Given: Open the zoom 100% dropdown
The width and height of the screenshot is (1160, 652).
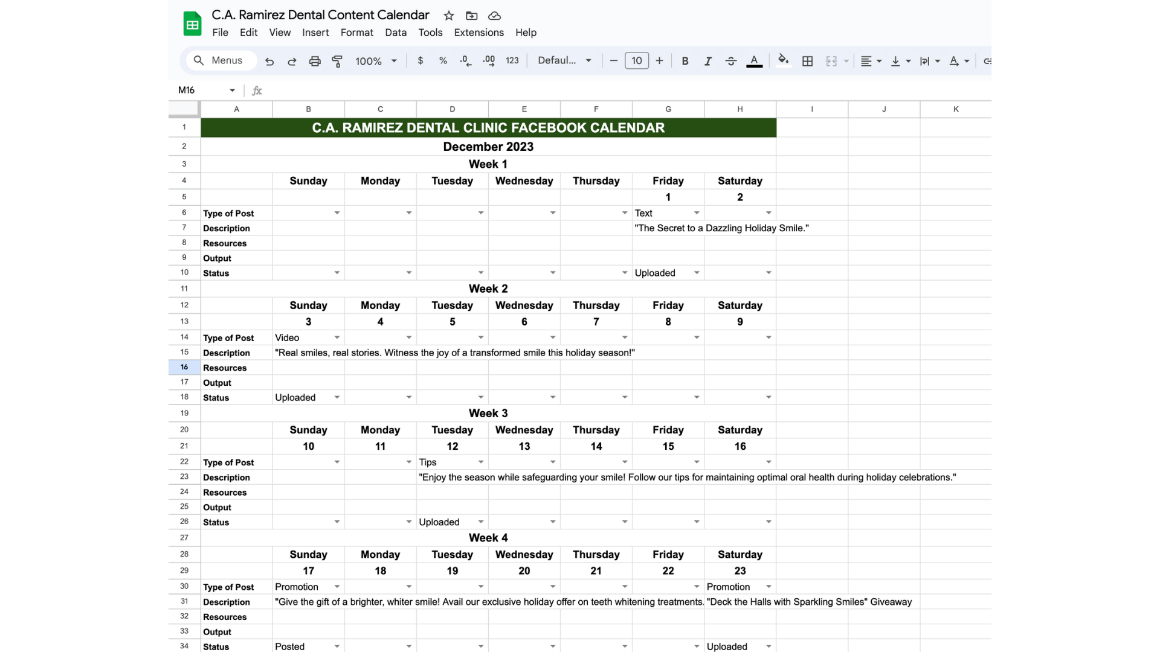Looking at the screenshot, I should (x=376, y=61).
